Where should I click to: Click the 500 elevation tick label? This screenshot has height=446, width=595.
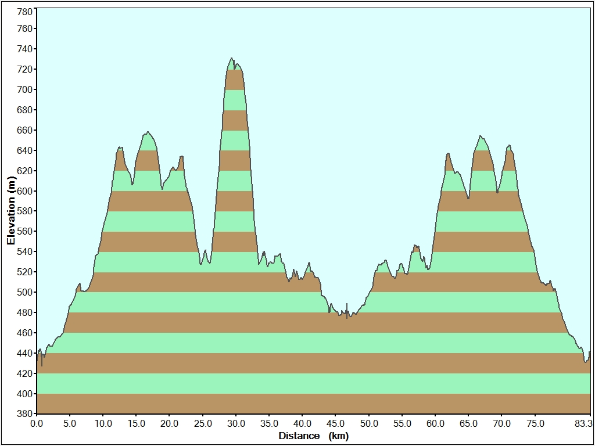(24, 292)
